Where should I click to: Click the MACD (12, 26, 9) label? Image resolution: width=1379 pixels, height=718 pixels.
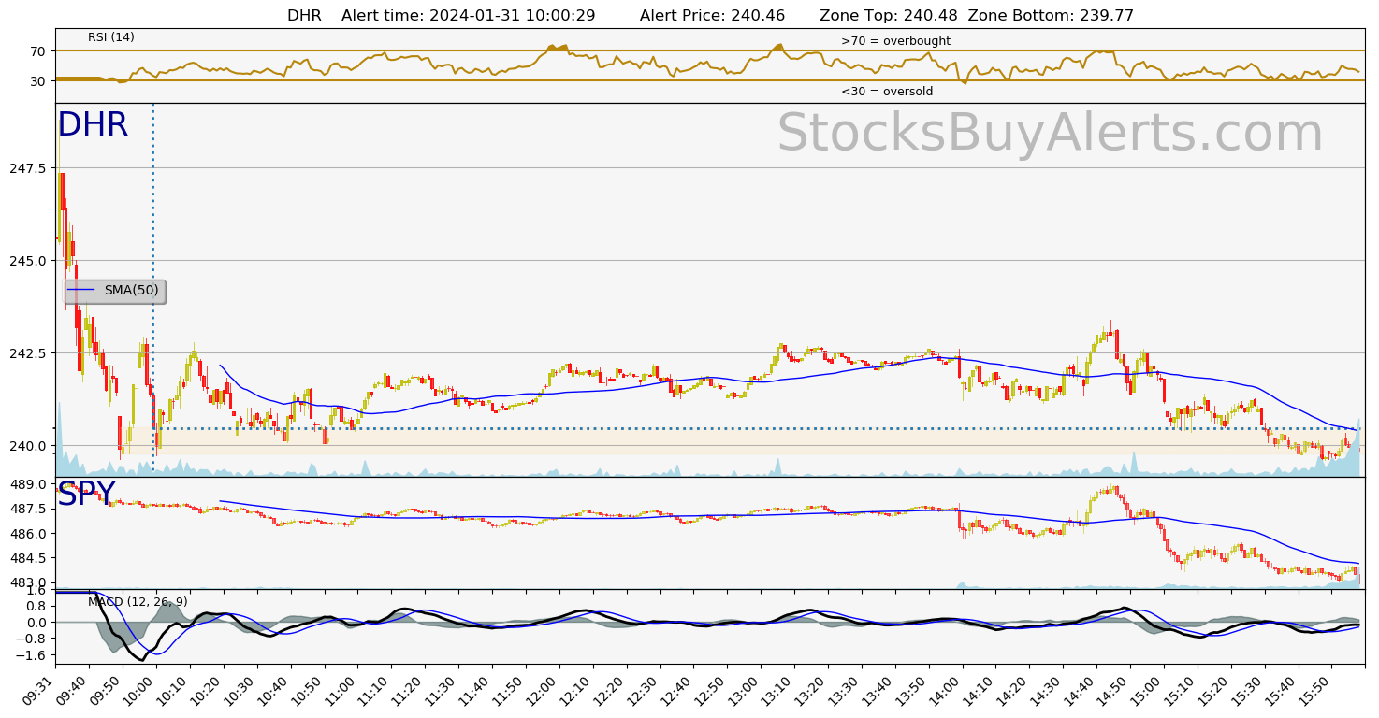pos(138,602)
